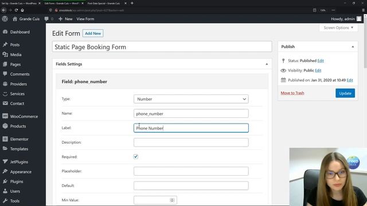Reload the page in browser
The image size is (367, 206).
[16, 10]
